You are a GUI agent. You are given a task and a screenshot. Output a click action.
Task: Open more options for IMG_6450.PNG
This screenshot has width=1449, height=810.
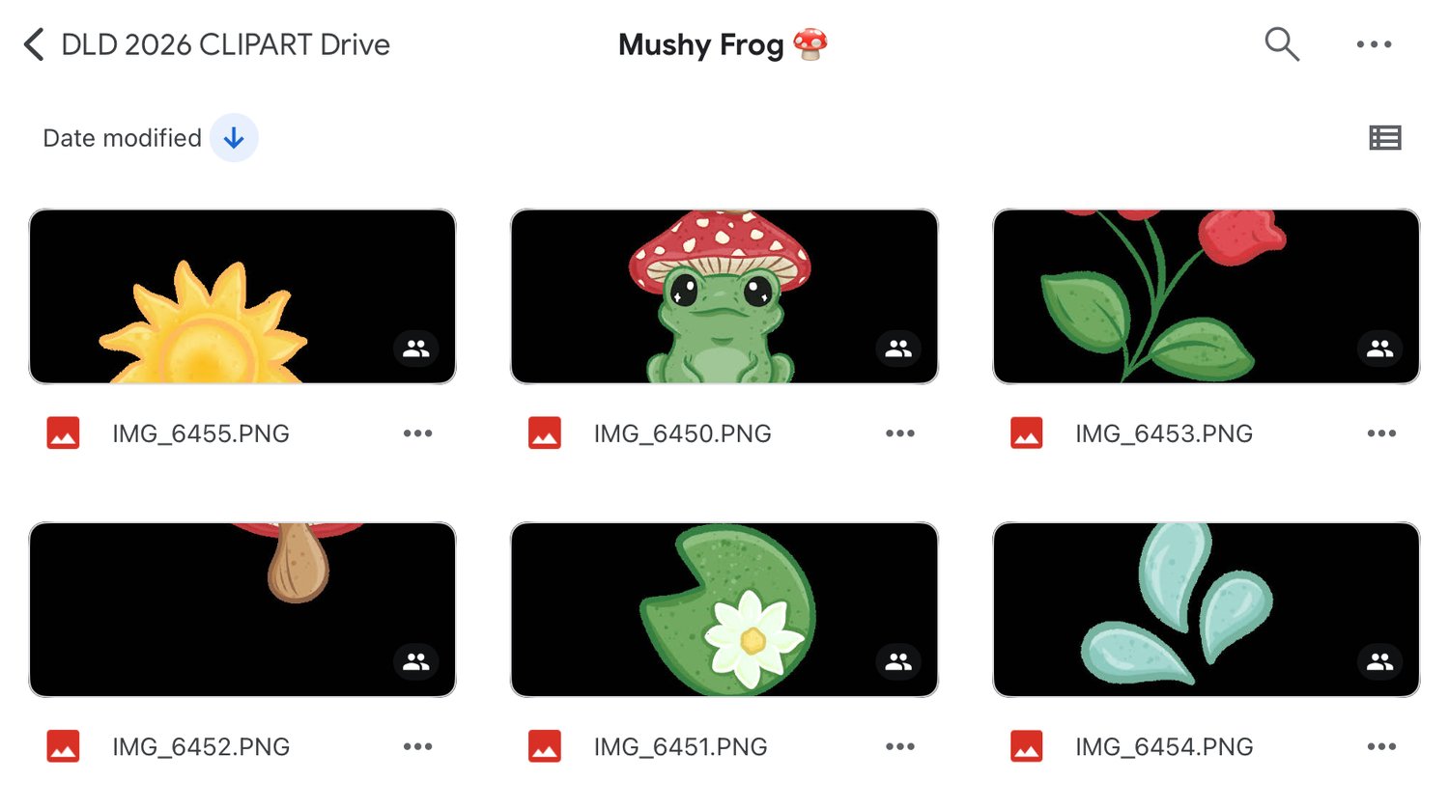[899, 433]
